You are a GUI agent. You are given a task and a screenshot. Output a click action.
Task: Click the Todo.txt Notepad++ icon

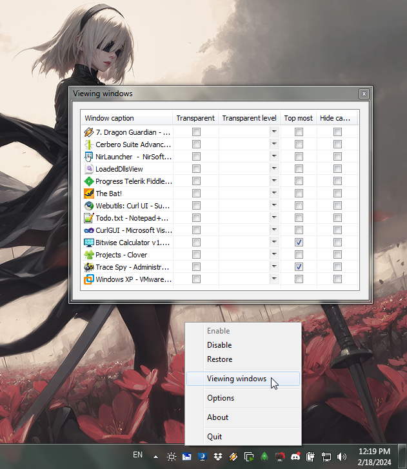[89, 218]
